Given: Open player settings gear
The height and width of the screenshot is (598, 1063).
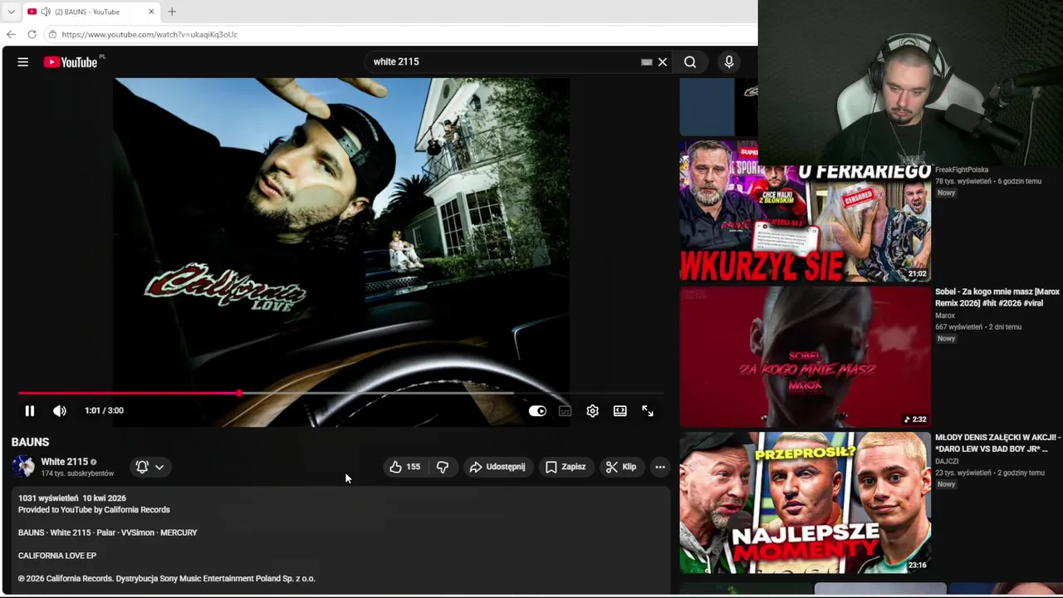Looking at the screenshot, I should click(592, 410).
